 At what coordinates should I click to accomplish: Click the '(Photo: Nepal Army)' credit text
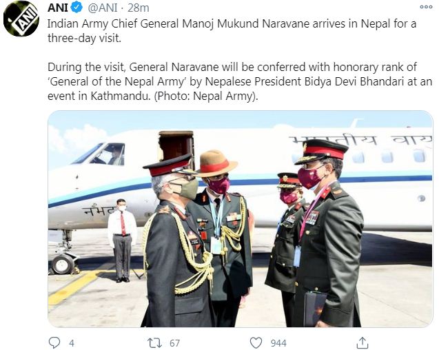coord(206,96)
